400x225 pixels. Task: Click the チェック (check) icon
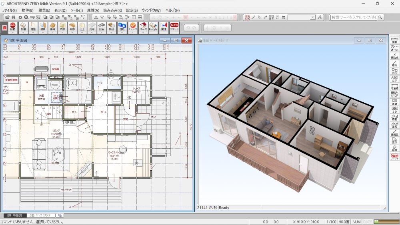[x=133, y=27]
